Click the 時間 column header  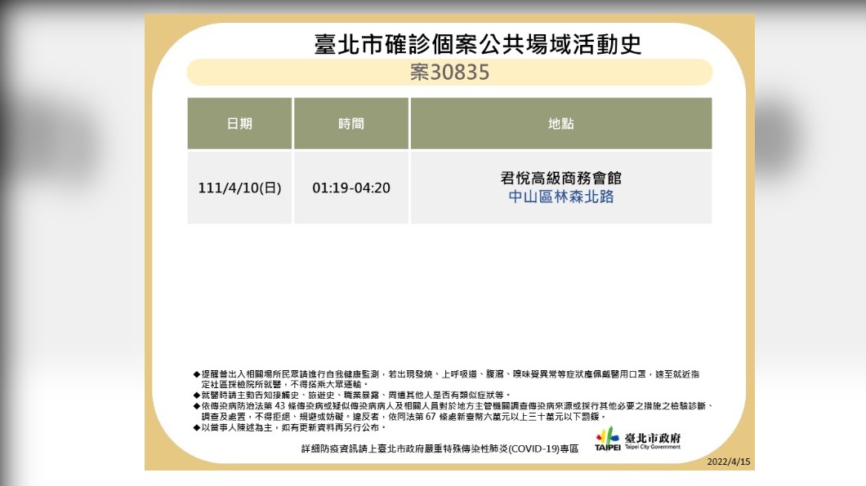pos(351,123)
